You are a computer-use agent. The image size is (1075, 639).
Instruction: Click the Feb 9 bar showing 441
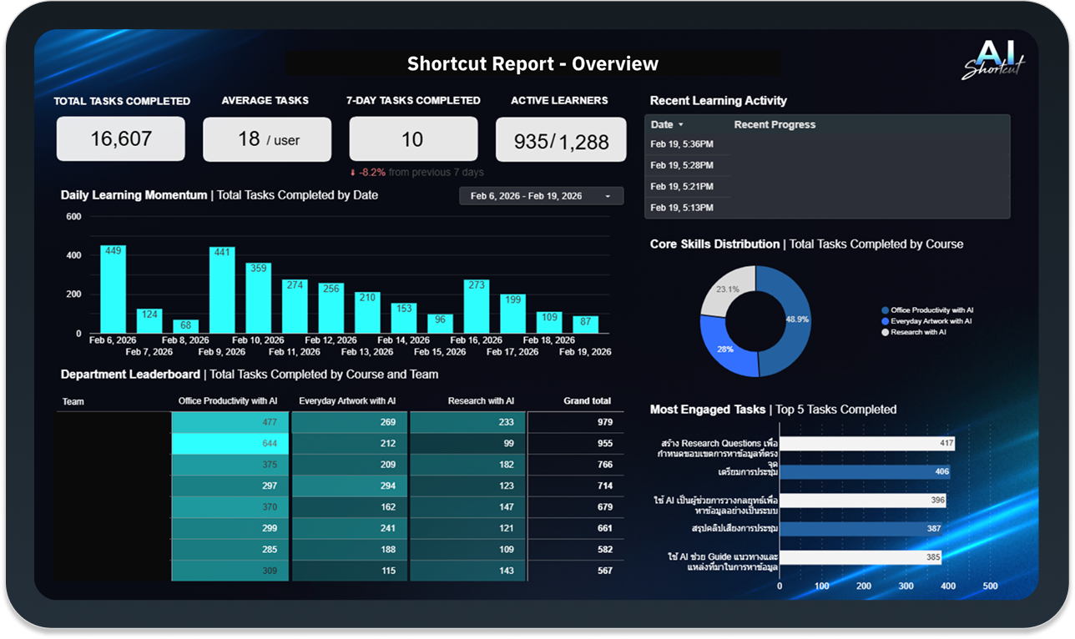pos(222,290)
